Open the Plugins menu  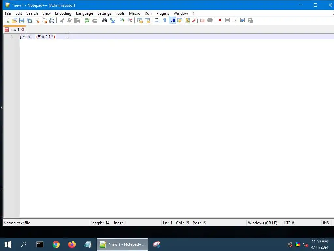tap(162, 13)
